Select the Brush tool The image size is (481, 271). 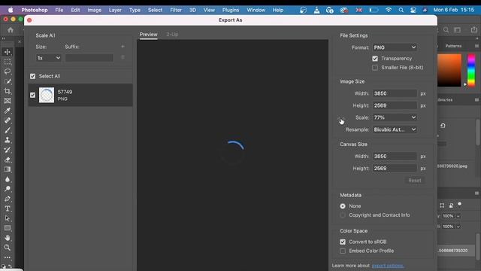[8, 130]
